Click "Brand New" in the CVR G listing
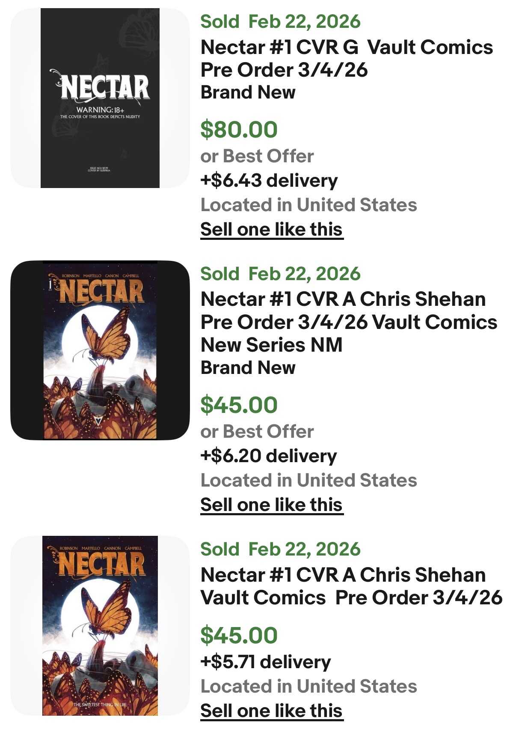The image size is (516, 735). 248,93
